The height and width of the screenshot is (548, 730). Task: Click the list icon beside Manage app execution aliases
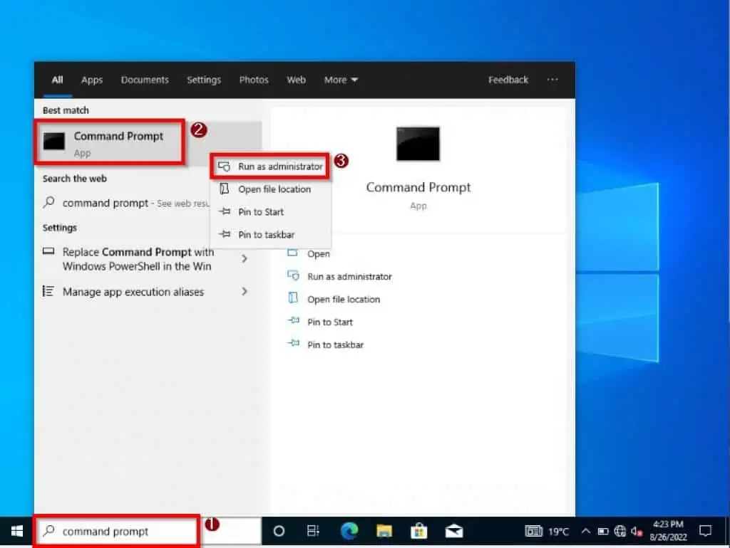[x=48, y=291]
